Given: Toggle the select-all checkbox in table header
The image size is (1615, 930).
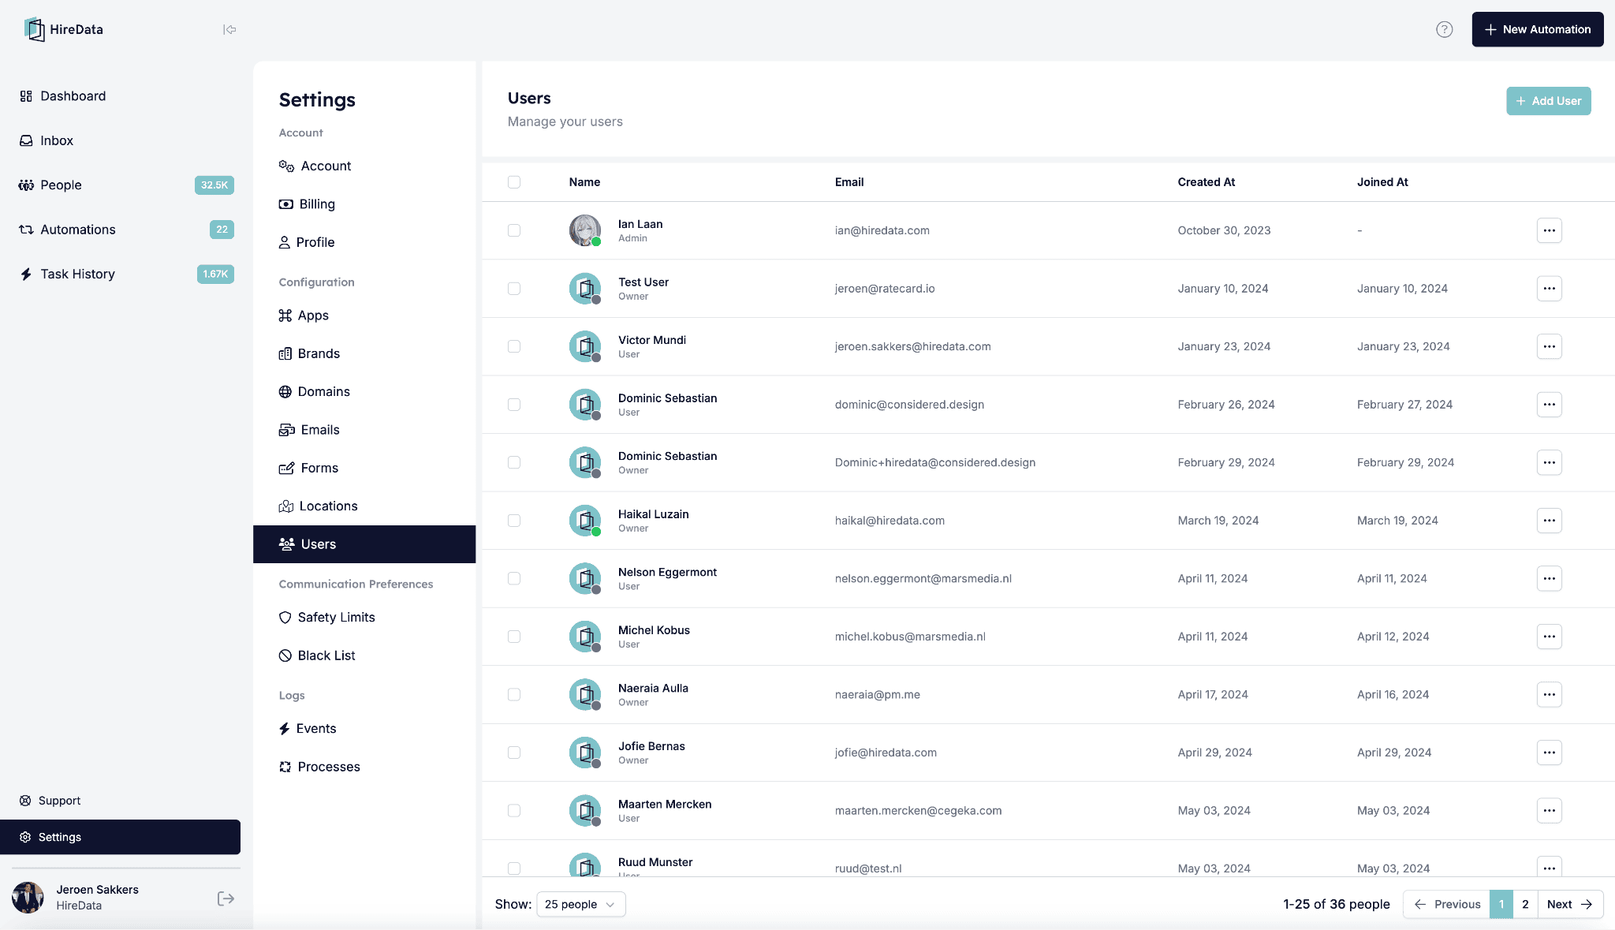Looking at the screenshot, I should (514, 182).
